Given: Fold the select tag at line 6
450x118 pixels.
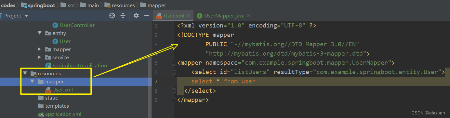Looking at the screenshot, I should (174, 72).
